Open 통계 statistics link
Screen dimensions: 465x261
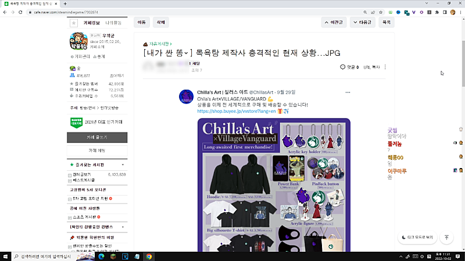99,56
